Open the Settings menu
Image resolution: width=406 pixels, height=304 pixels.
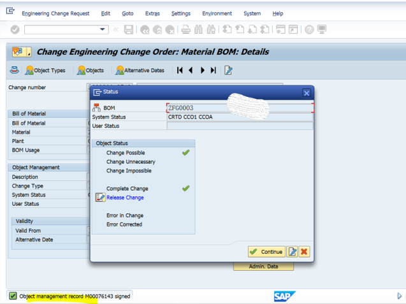[x=181, y=13]
